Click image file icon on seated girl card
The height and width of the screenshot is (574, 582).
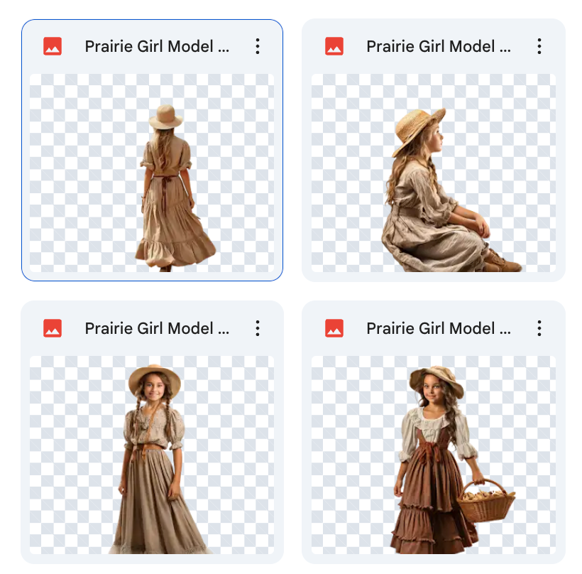click(334, 47)
